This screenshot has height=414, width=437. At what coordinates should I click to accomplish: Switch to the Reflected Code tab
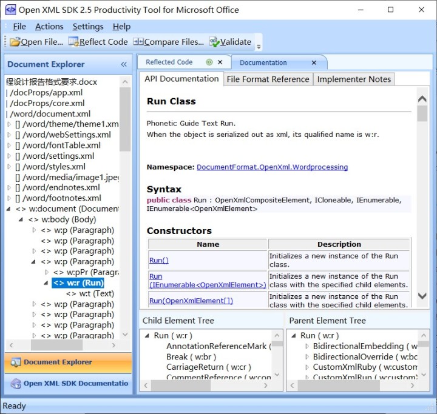(169, 62)
